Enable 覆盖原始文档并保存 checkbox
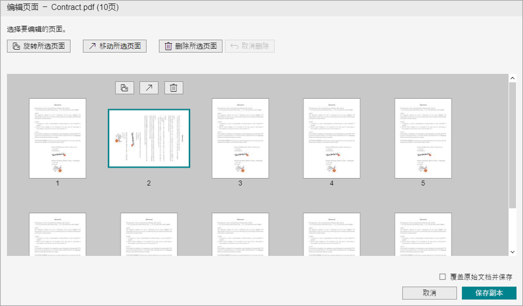 pos(442,277)
